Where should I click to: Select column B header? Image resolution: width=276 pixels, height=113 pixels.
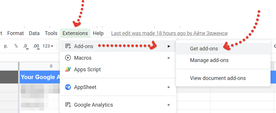[51, 66]
